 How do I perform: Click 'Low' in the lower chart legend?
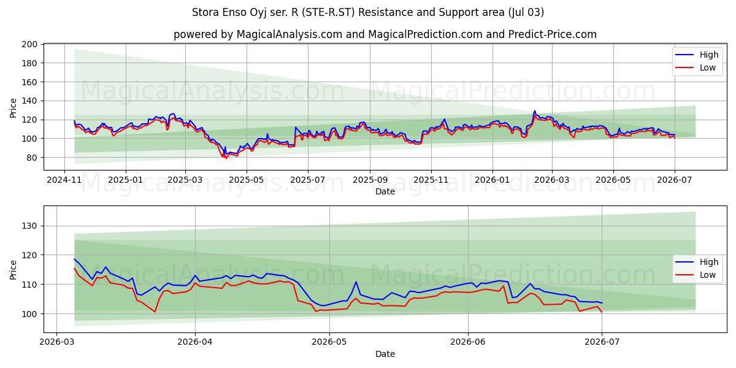[x=708, y=275]
